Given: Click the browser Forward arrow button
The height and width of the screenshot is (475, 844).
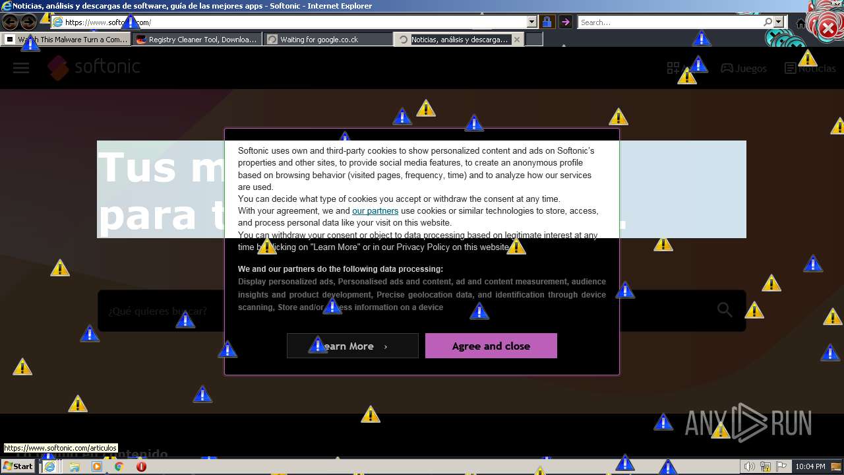Looking at the screenshot, I should click(x=28, y=22).
